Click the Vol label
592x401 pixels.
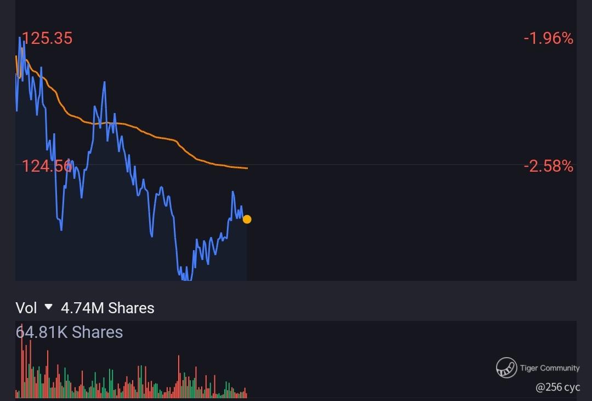click(26, 308)
